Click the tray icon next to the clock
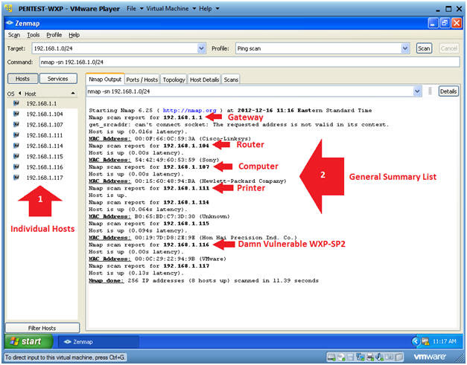Image resolution: width=467 pixels, height=365 pixels. coord(425,341)
